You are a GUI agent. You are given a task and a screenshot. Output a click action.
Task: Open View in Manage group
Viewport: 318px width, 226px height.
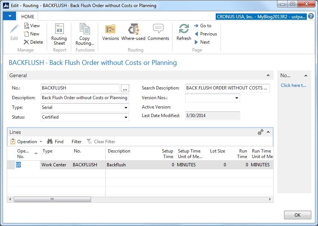[x=32, y=26]
